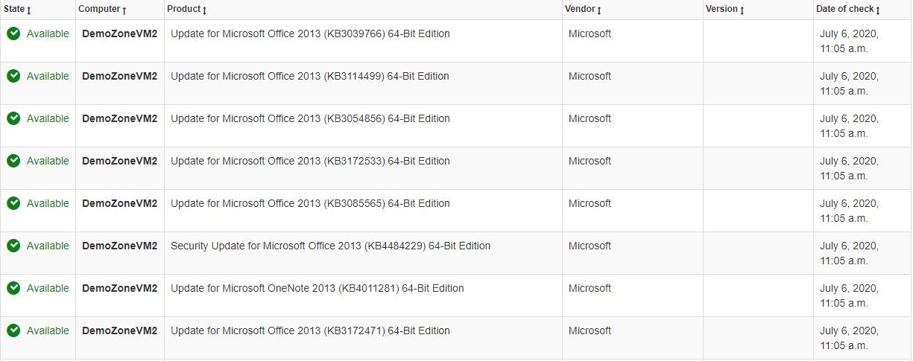Viewport: 913px width, 361px height.
Task: Sort table by Date of check header
Action: (x=848, y=10)
